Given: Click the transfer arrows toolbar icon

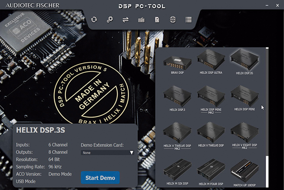Looking at the screenshot, I should (x=125, y=20).
